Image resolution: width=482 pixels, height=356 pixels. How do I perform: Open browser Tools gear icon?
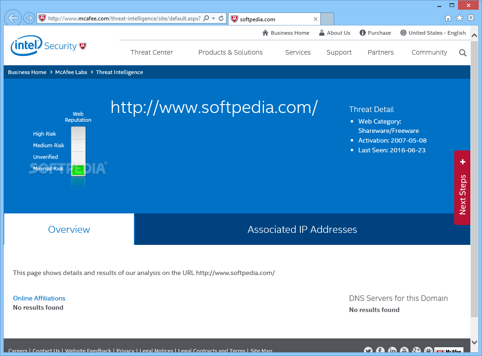[x=471, y=18]
